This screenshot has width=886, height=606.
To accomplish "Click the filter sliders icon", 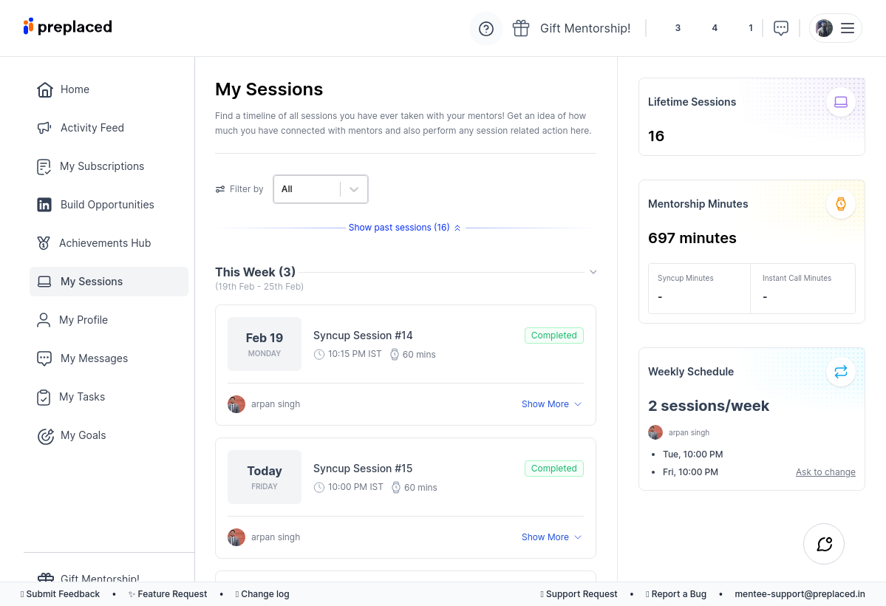I will pyautogui.click(x=220, y=189).
